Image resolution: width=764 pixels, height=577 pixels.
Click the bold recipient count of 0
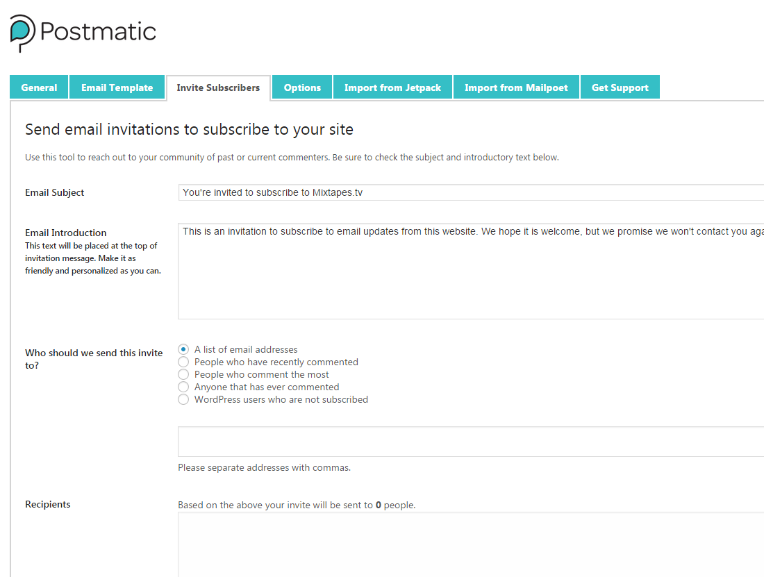(x=379, y=505)
